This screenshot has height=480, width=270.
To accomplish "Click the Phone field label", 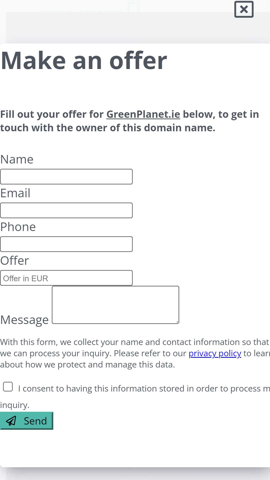I will (18, 227).
